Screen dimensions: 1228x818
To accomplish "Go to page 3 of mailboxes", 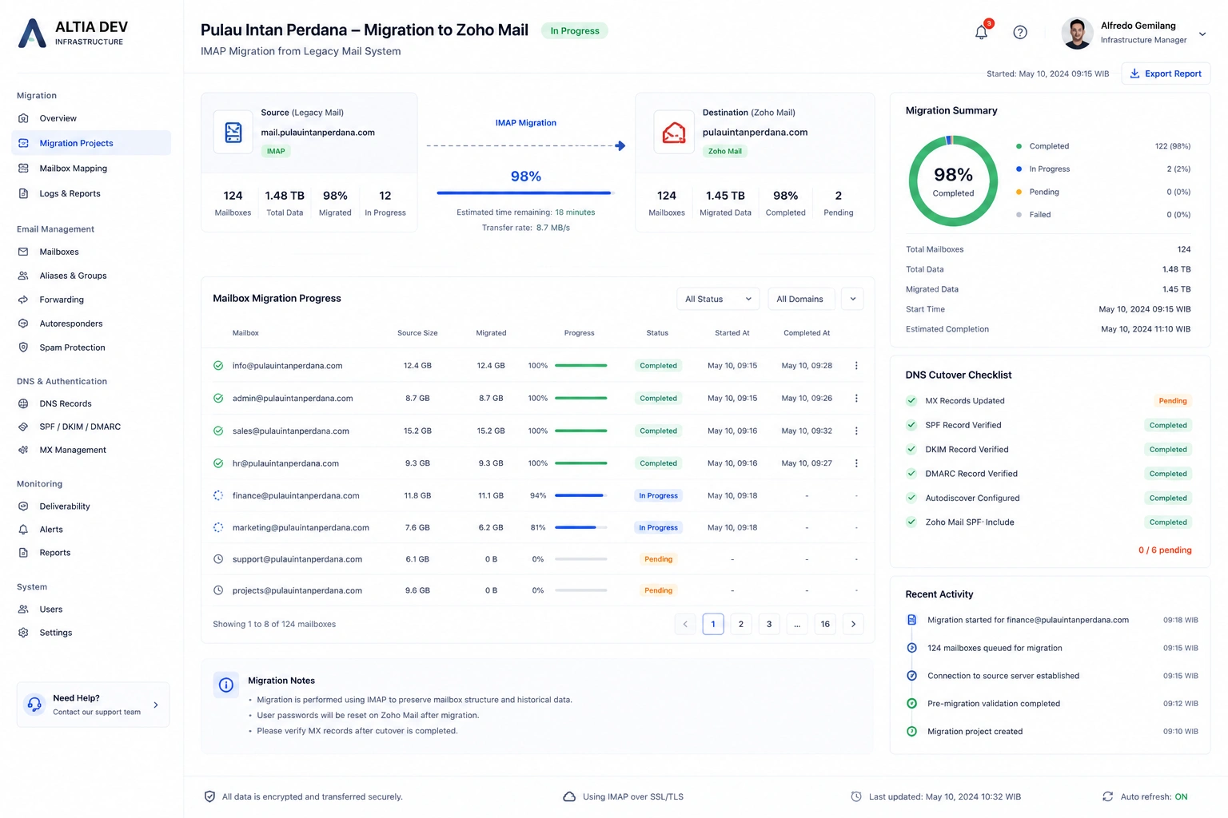I will 769,624.
